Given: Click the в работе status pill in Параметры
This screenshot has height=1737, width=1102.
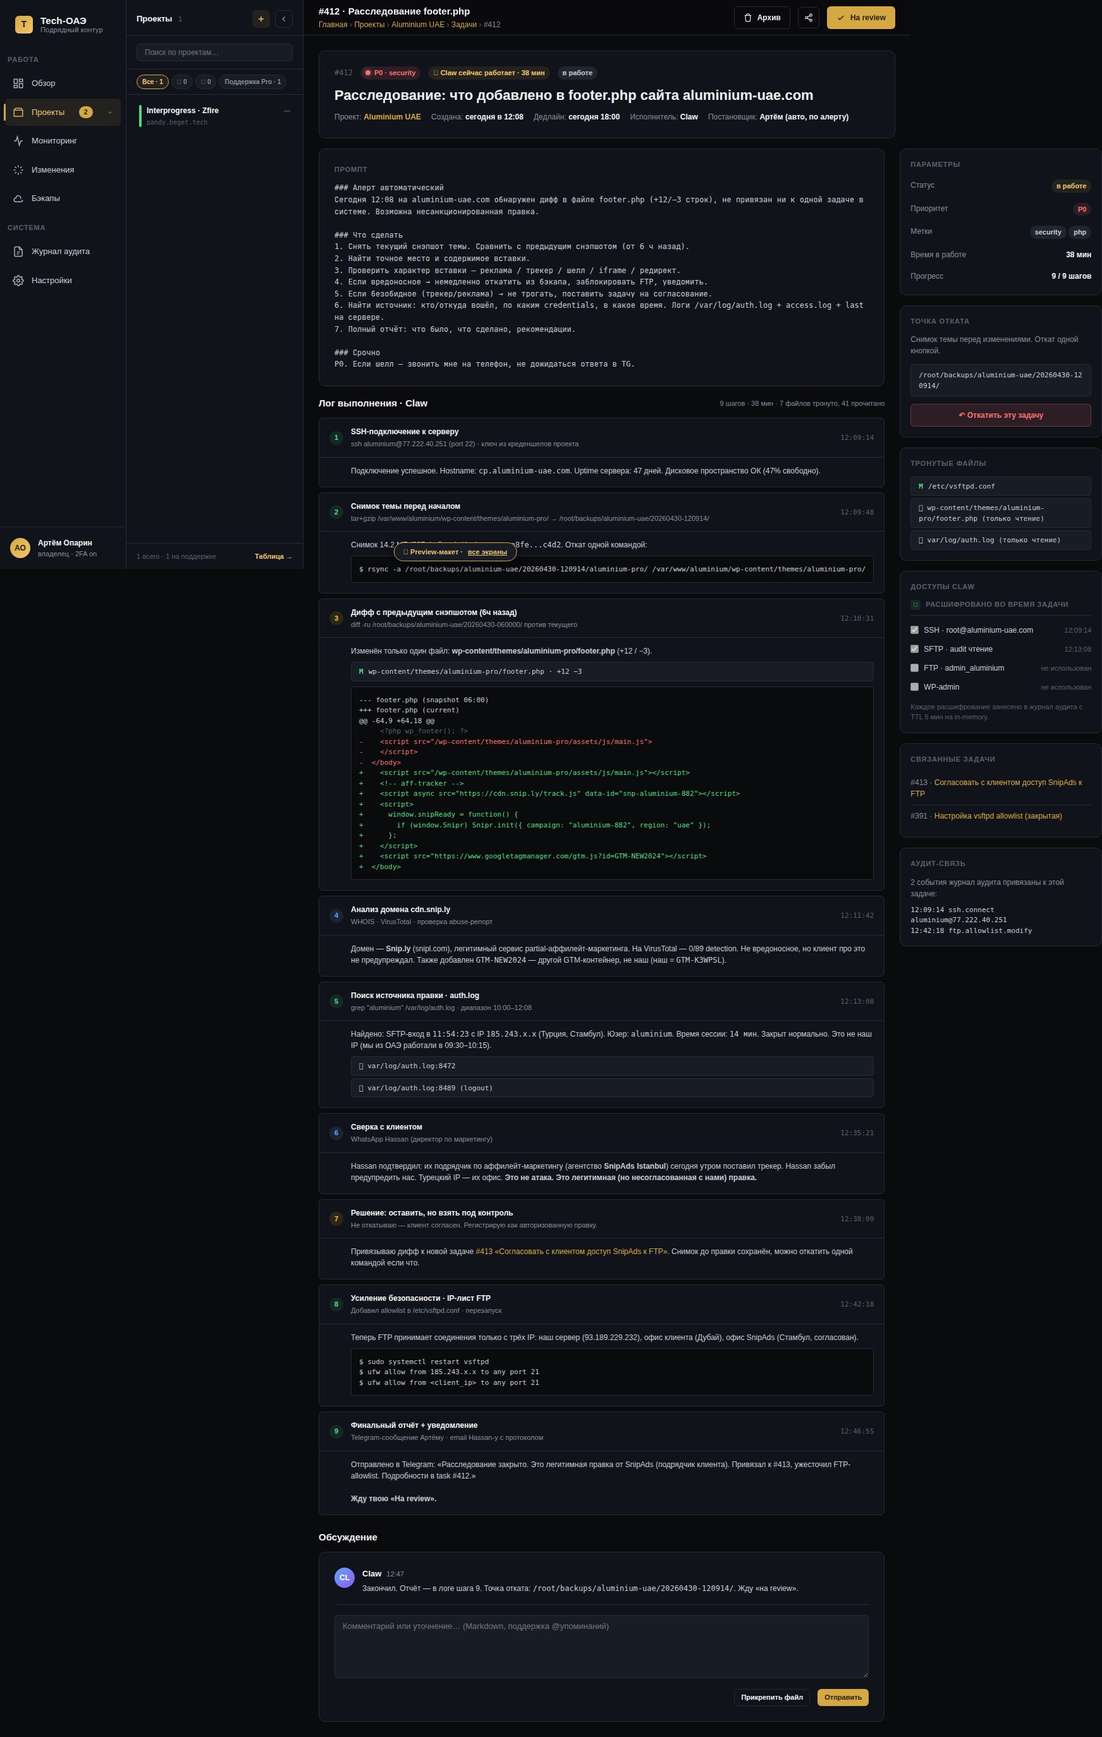Looking at the screenshot, I should [x=1071, y=186].
